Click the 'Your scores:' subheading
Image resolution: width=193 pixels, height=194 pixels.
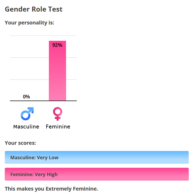[x=20, y=143]
